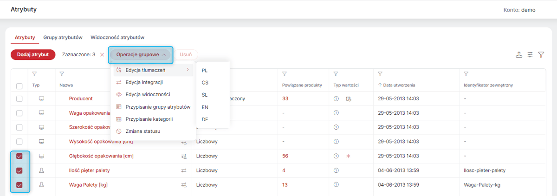Open column settings sliders icon
This screenshot has width=557, height=196.
tap(530, 55)
